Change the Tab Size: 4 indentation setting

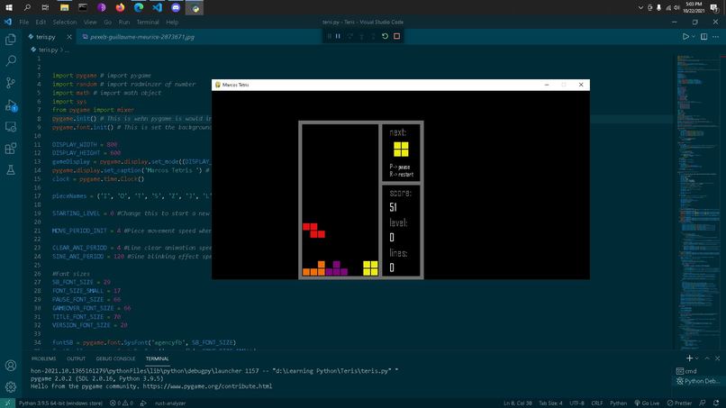[550, 403]
